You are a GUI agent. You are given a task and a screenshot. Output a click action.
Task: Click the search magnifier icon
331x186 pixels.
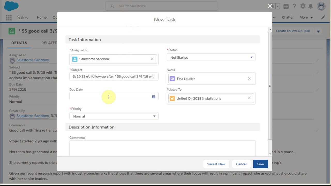coord(112,6)
